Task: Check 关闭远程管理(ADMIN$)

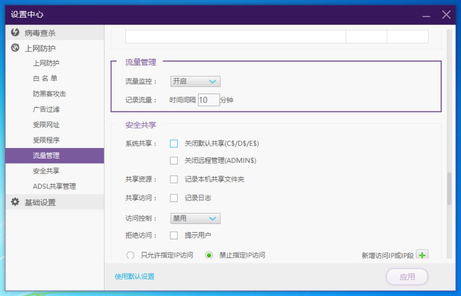Action: (174, 161)
